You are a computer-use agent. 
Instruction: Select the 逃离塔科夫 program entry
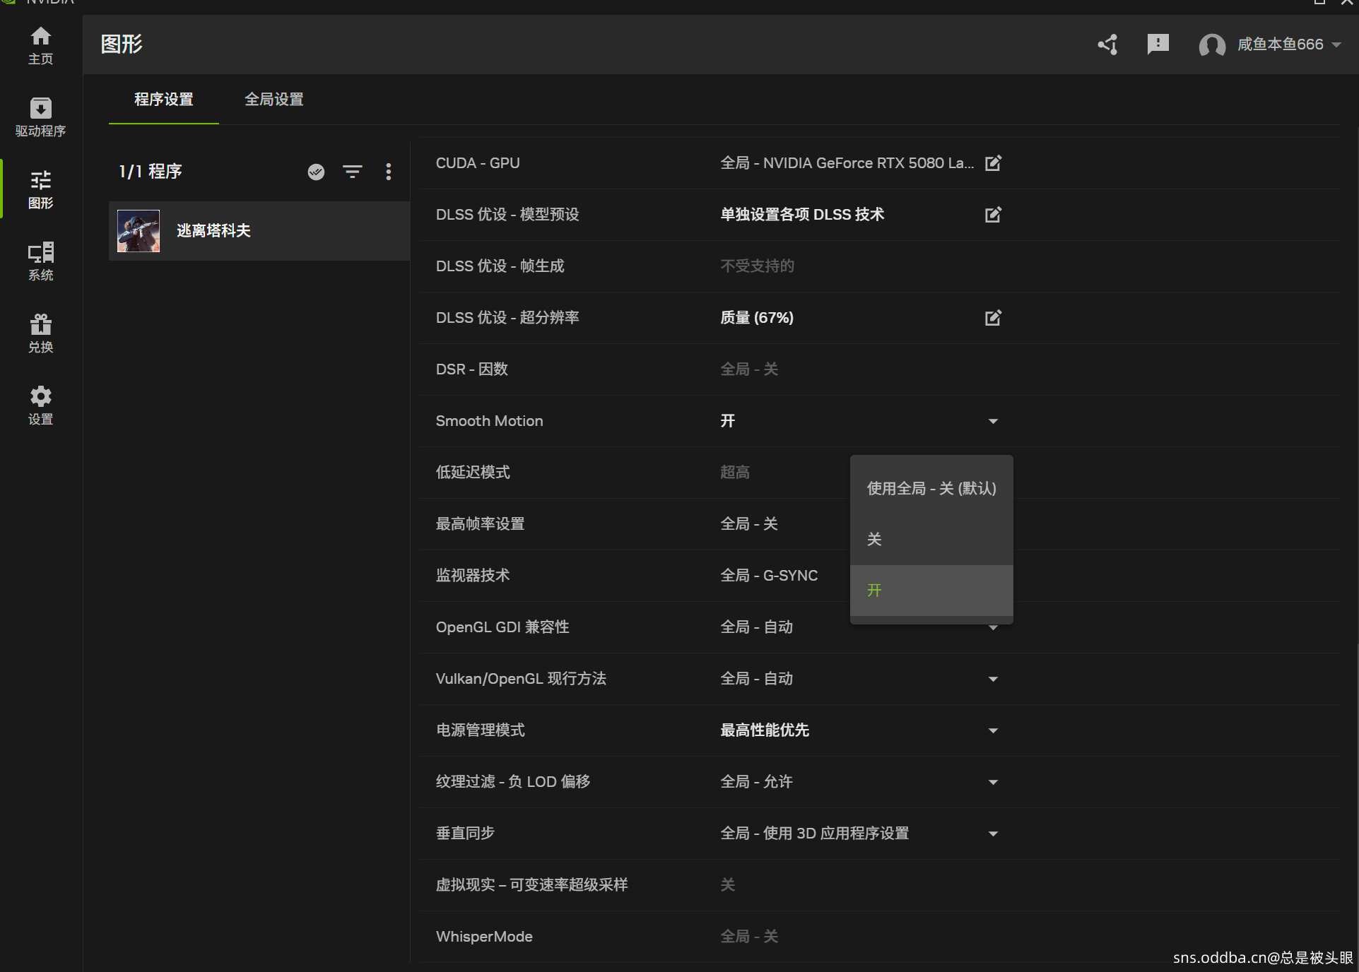259,231
